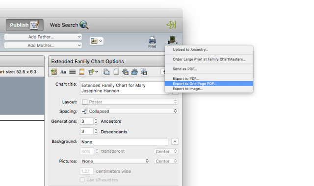Image resolution: width=314 pixels, height=186 pixels.
Task: Click the Print icon
Action: point(152,42)
